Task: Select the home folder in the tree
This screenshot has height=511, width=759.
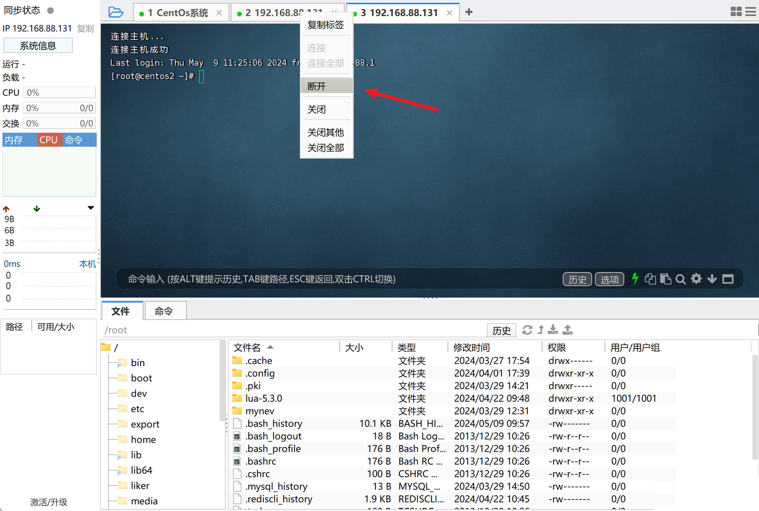Action: pos(143,440)
